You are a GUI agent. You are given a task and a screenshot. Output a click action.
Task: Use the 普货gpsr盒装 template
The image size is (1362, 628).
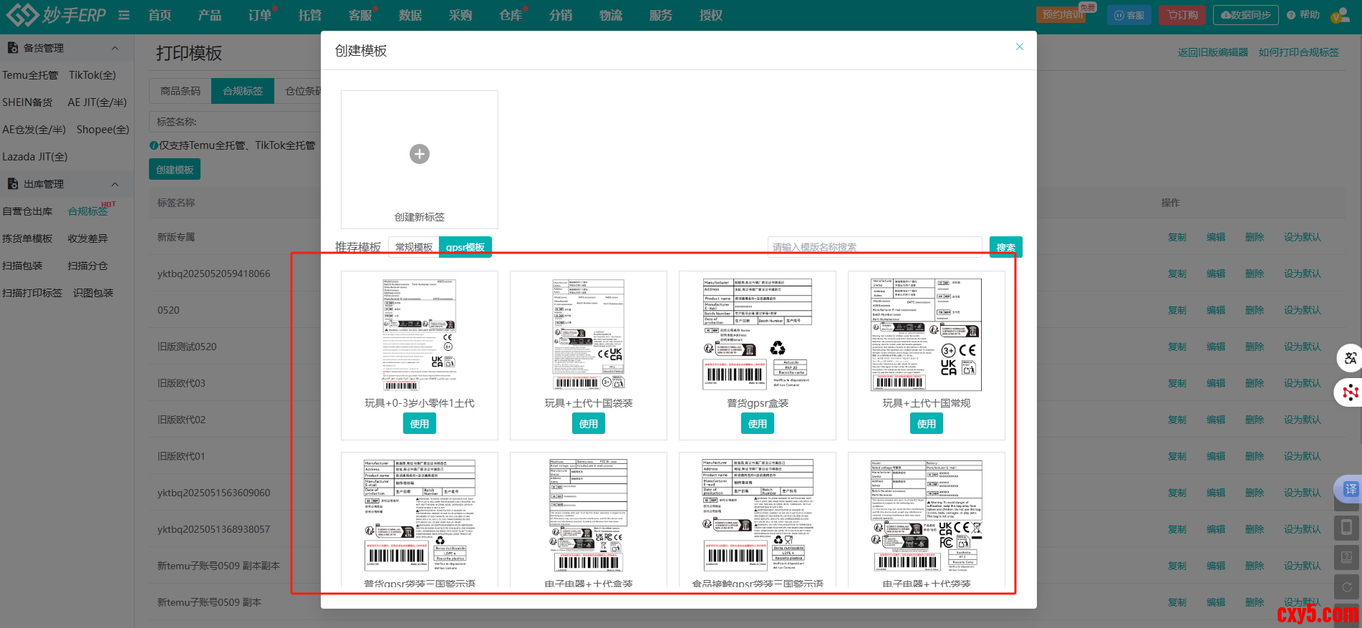click(x=757, y=424)
